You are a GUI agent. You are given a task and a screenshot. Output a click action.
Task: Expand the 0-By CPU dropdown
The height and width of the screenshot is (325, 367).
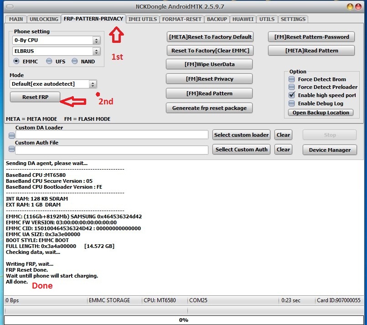96,41
